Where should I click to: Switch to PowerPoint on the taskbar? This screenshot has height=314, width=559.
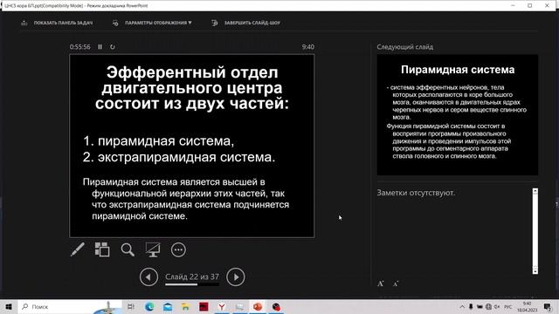point(258,306)
